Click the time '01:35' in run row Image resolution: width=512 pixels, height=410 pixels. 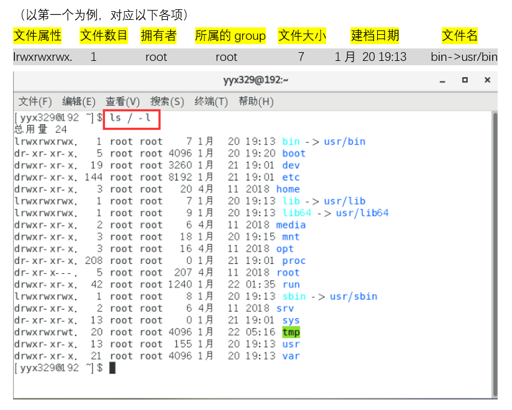260,285
